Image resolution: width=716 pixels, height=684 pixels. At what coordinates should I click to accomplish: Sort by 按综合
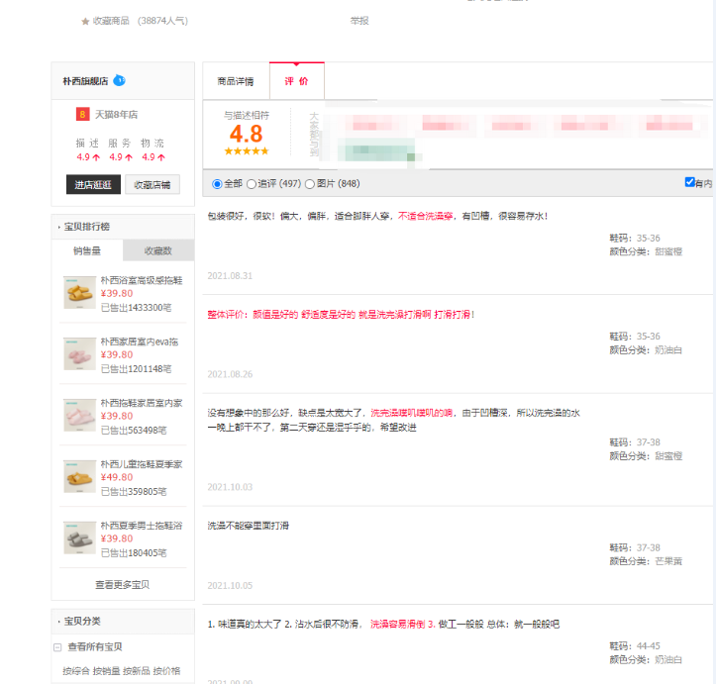76,671
